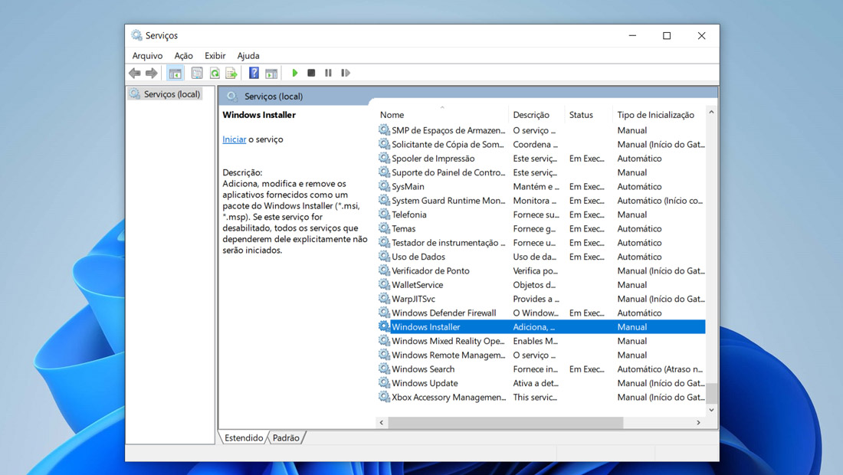843x475 pixels.
Task: Click the Forward arrow toolbar icon
Action: [152, 73]
